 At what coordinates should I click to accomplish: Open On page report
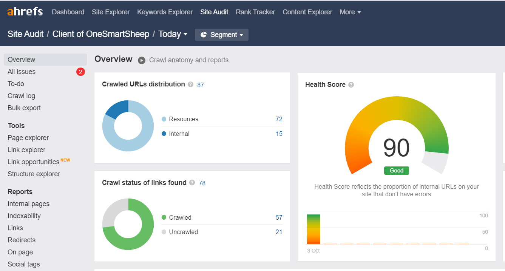[20, 252]
